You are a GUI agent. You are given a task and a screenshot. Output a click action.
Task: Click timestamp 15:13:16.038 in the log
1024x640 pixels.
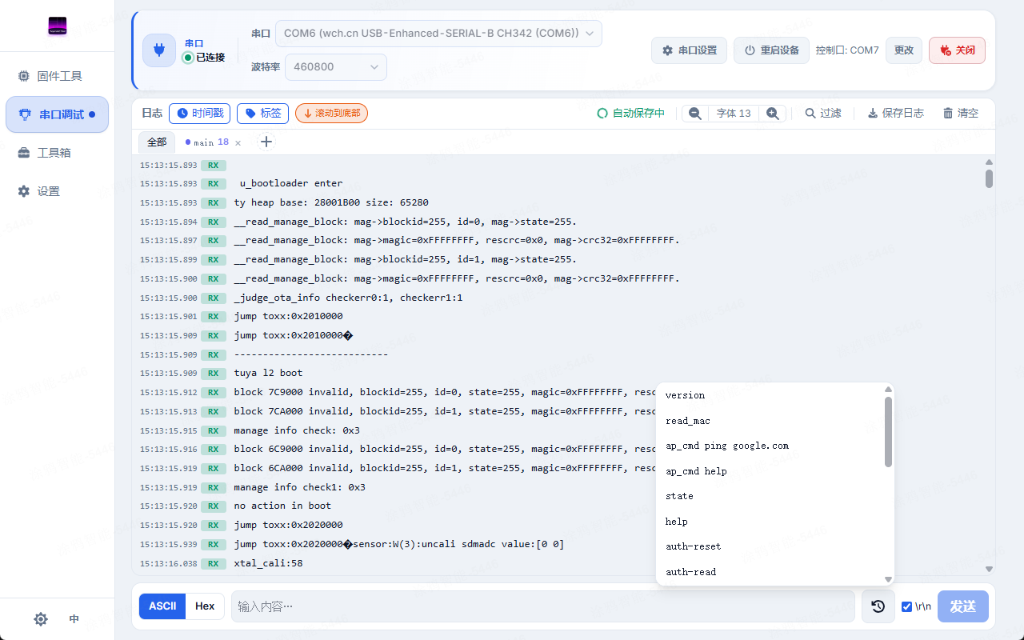point(168,563)
